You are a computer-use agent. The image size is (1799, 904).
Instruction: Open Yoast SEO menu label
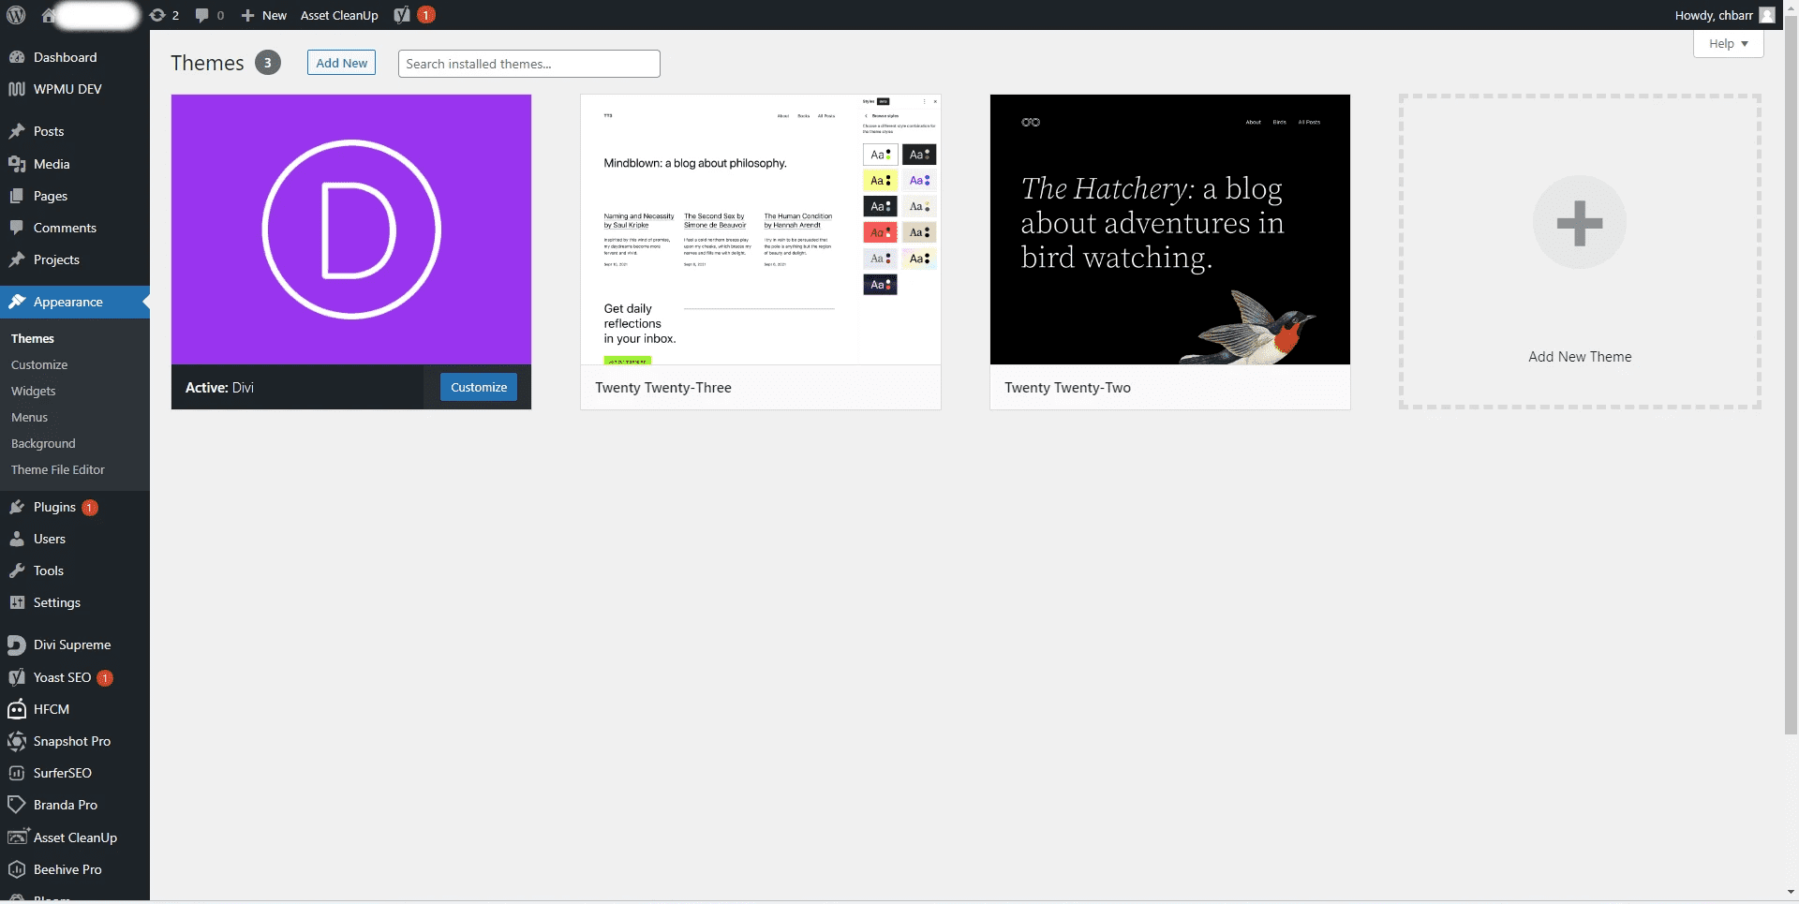point(62,677)
